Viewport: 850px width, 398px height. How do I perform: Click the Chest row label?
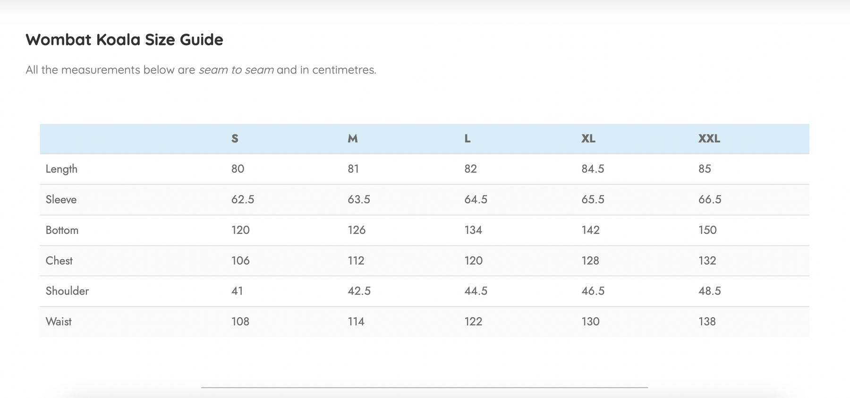pyautogui.click(x=59, y=261)
